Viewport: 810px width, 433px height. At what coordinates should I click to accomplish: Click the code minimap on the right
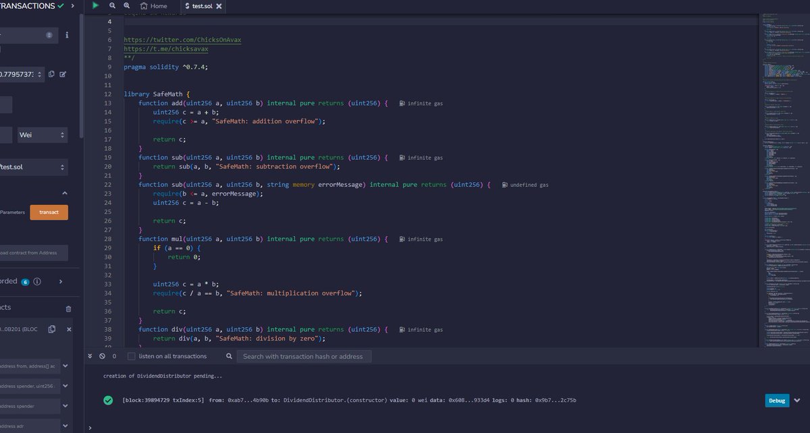click(784, 179)
